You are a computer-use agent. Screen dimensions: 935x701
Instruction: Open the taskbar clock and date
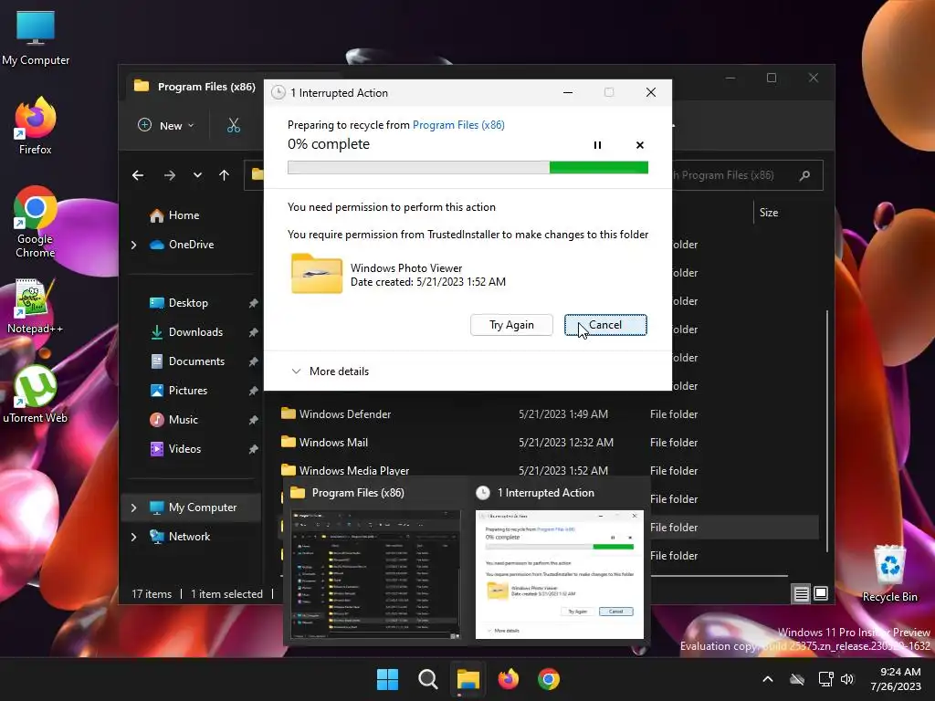(897, 679)
